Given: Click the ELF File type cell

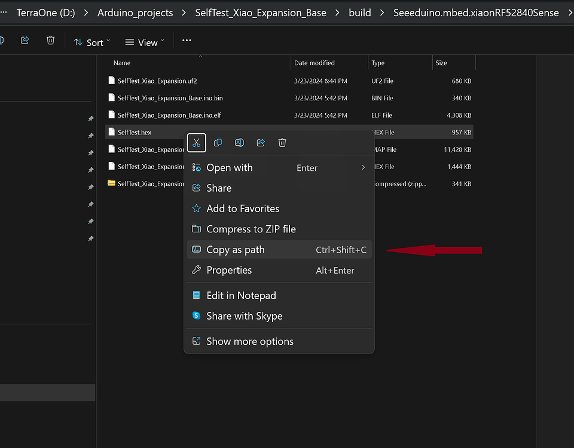Looking at the screenshot, I should (382, 115).
